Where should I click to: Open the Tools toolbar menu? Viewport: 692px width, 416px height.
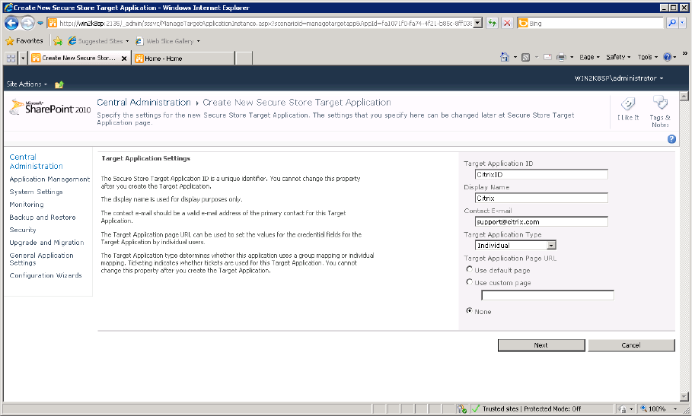click(647, 57)
